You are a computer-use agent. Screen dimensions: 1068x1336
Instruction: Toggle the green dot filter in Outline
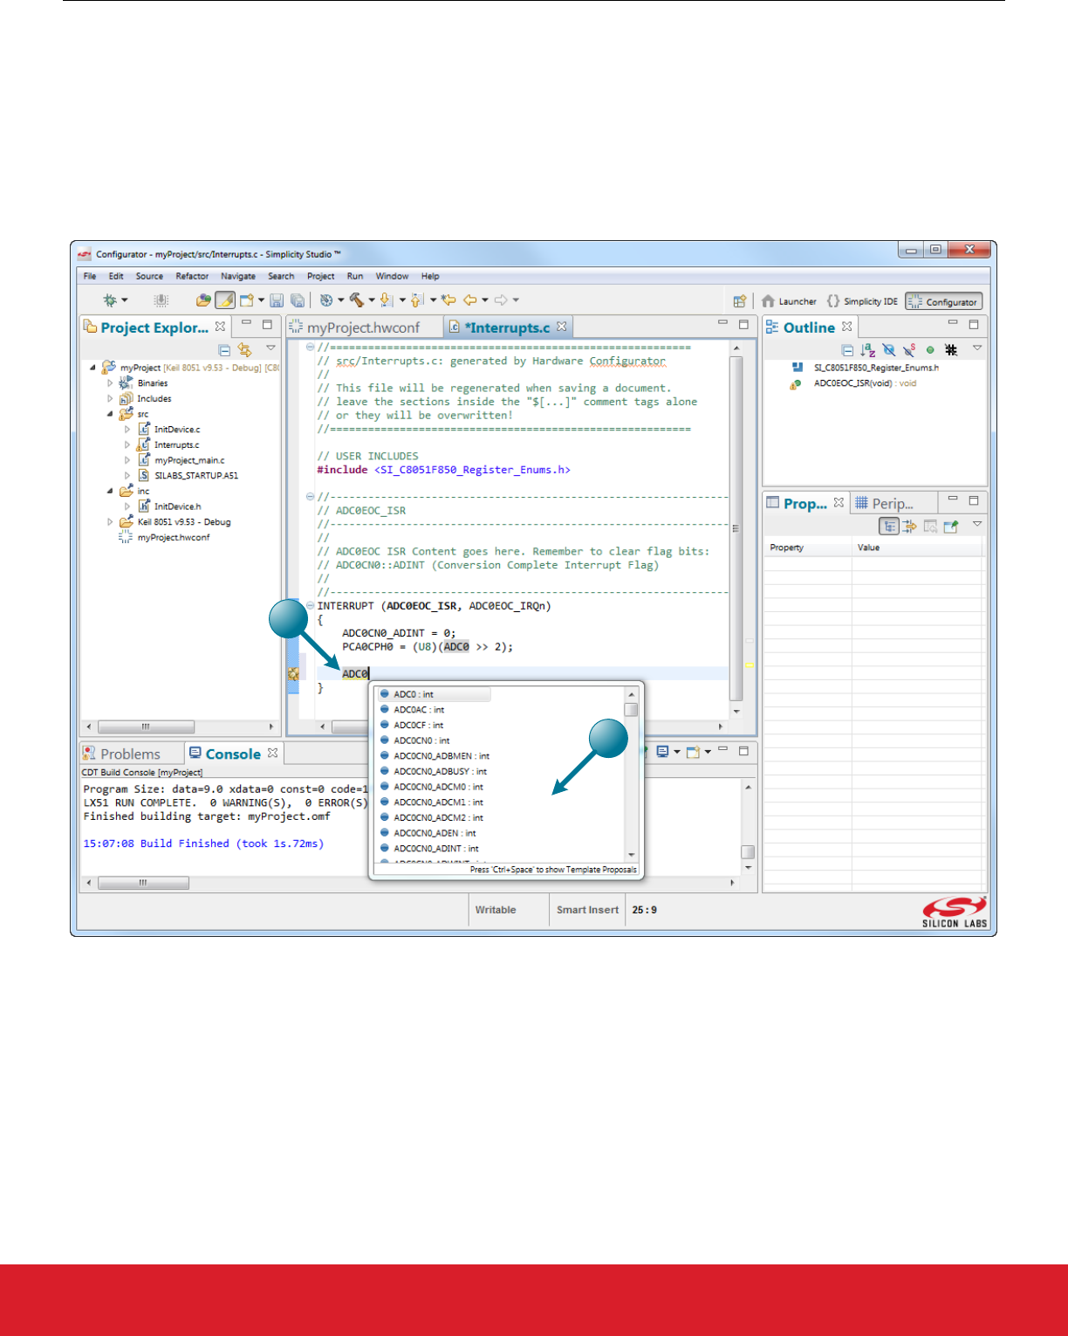[x=930, y=349]
